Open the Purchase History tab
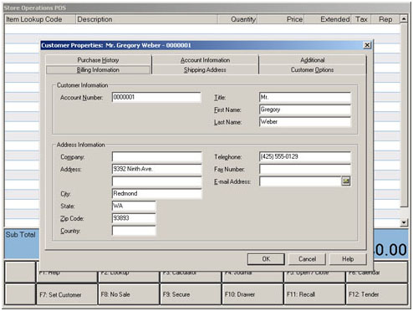Screen dimensions: 413x311 click(x=98, y=60)
